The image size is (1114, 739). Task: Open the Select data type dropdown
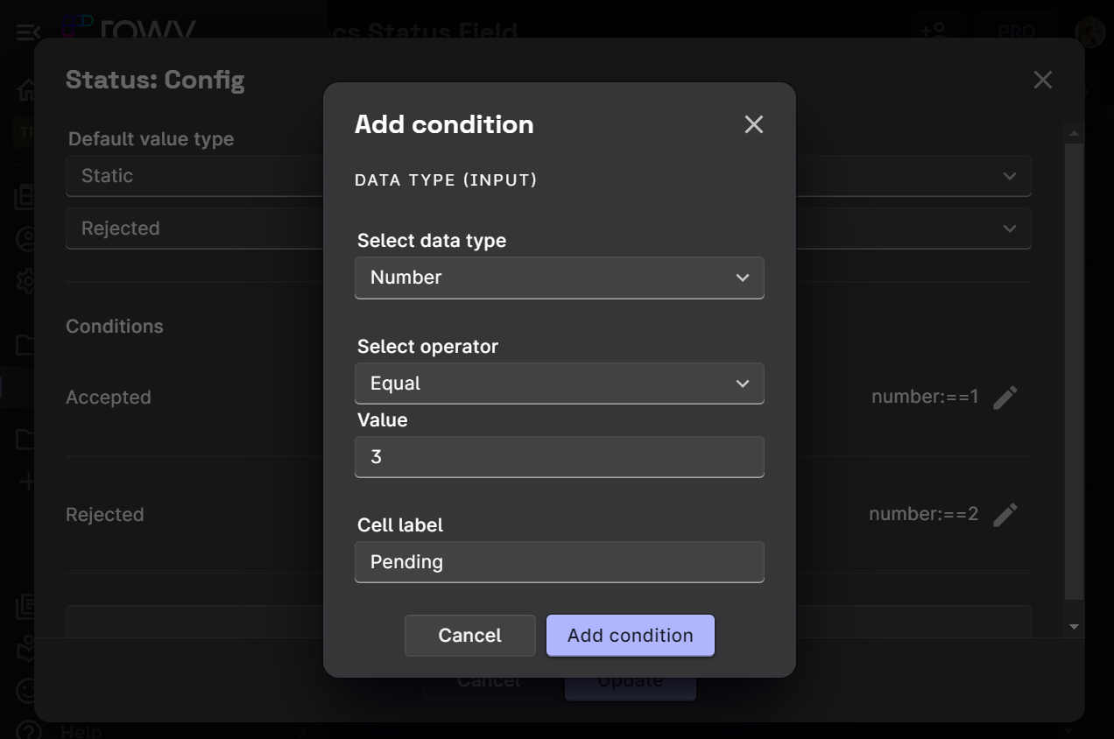pyautogui.click(x=559, y=278)
